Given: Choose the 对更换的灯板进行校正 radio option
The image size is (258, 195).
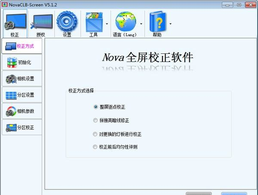Looking at the screenshot, I should 117,134.
